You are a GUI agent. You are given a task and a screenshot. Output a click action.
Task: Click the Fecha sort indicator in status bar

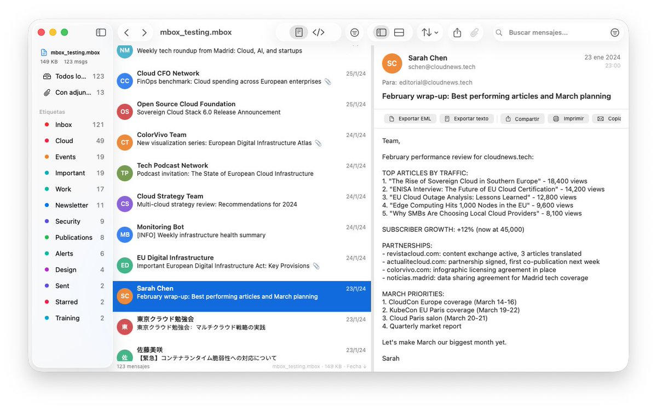(356, 366)
